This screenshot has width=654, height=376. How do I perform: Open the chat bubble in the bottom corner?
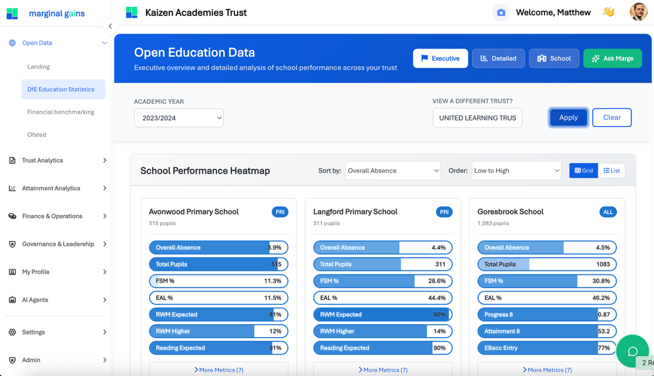632,351
